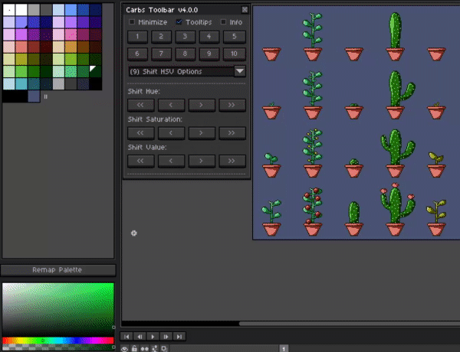The image size is (460, 352).
Task: Shift value far right with double arrow
Action: (x=232, y=161)
